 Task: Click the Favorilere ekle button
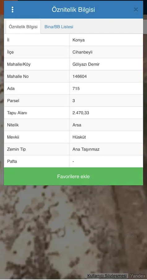[x=74, y=176]
